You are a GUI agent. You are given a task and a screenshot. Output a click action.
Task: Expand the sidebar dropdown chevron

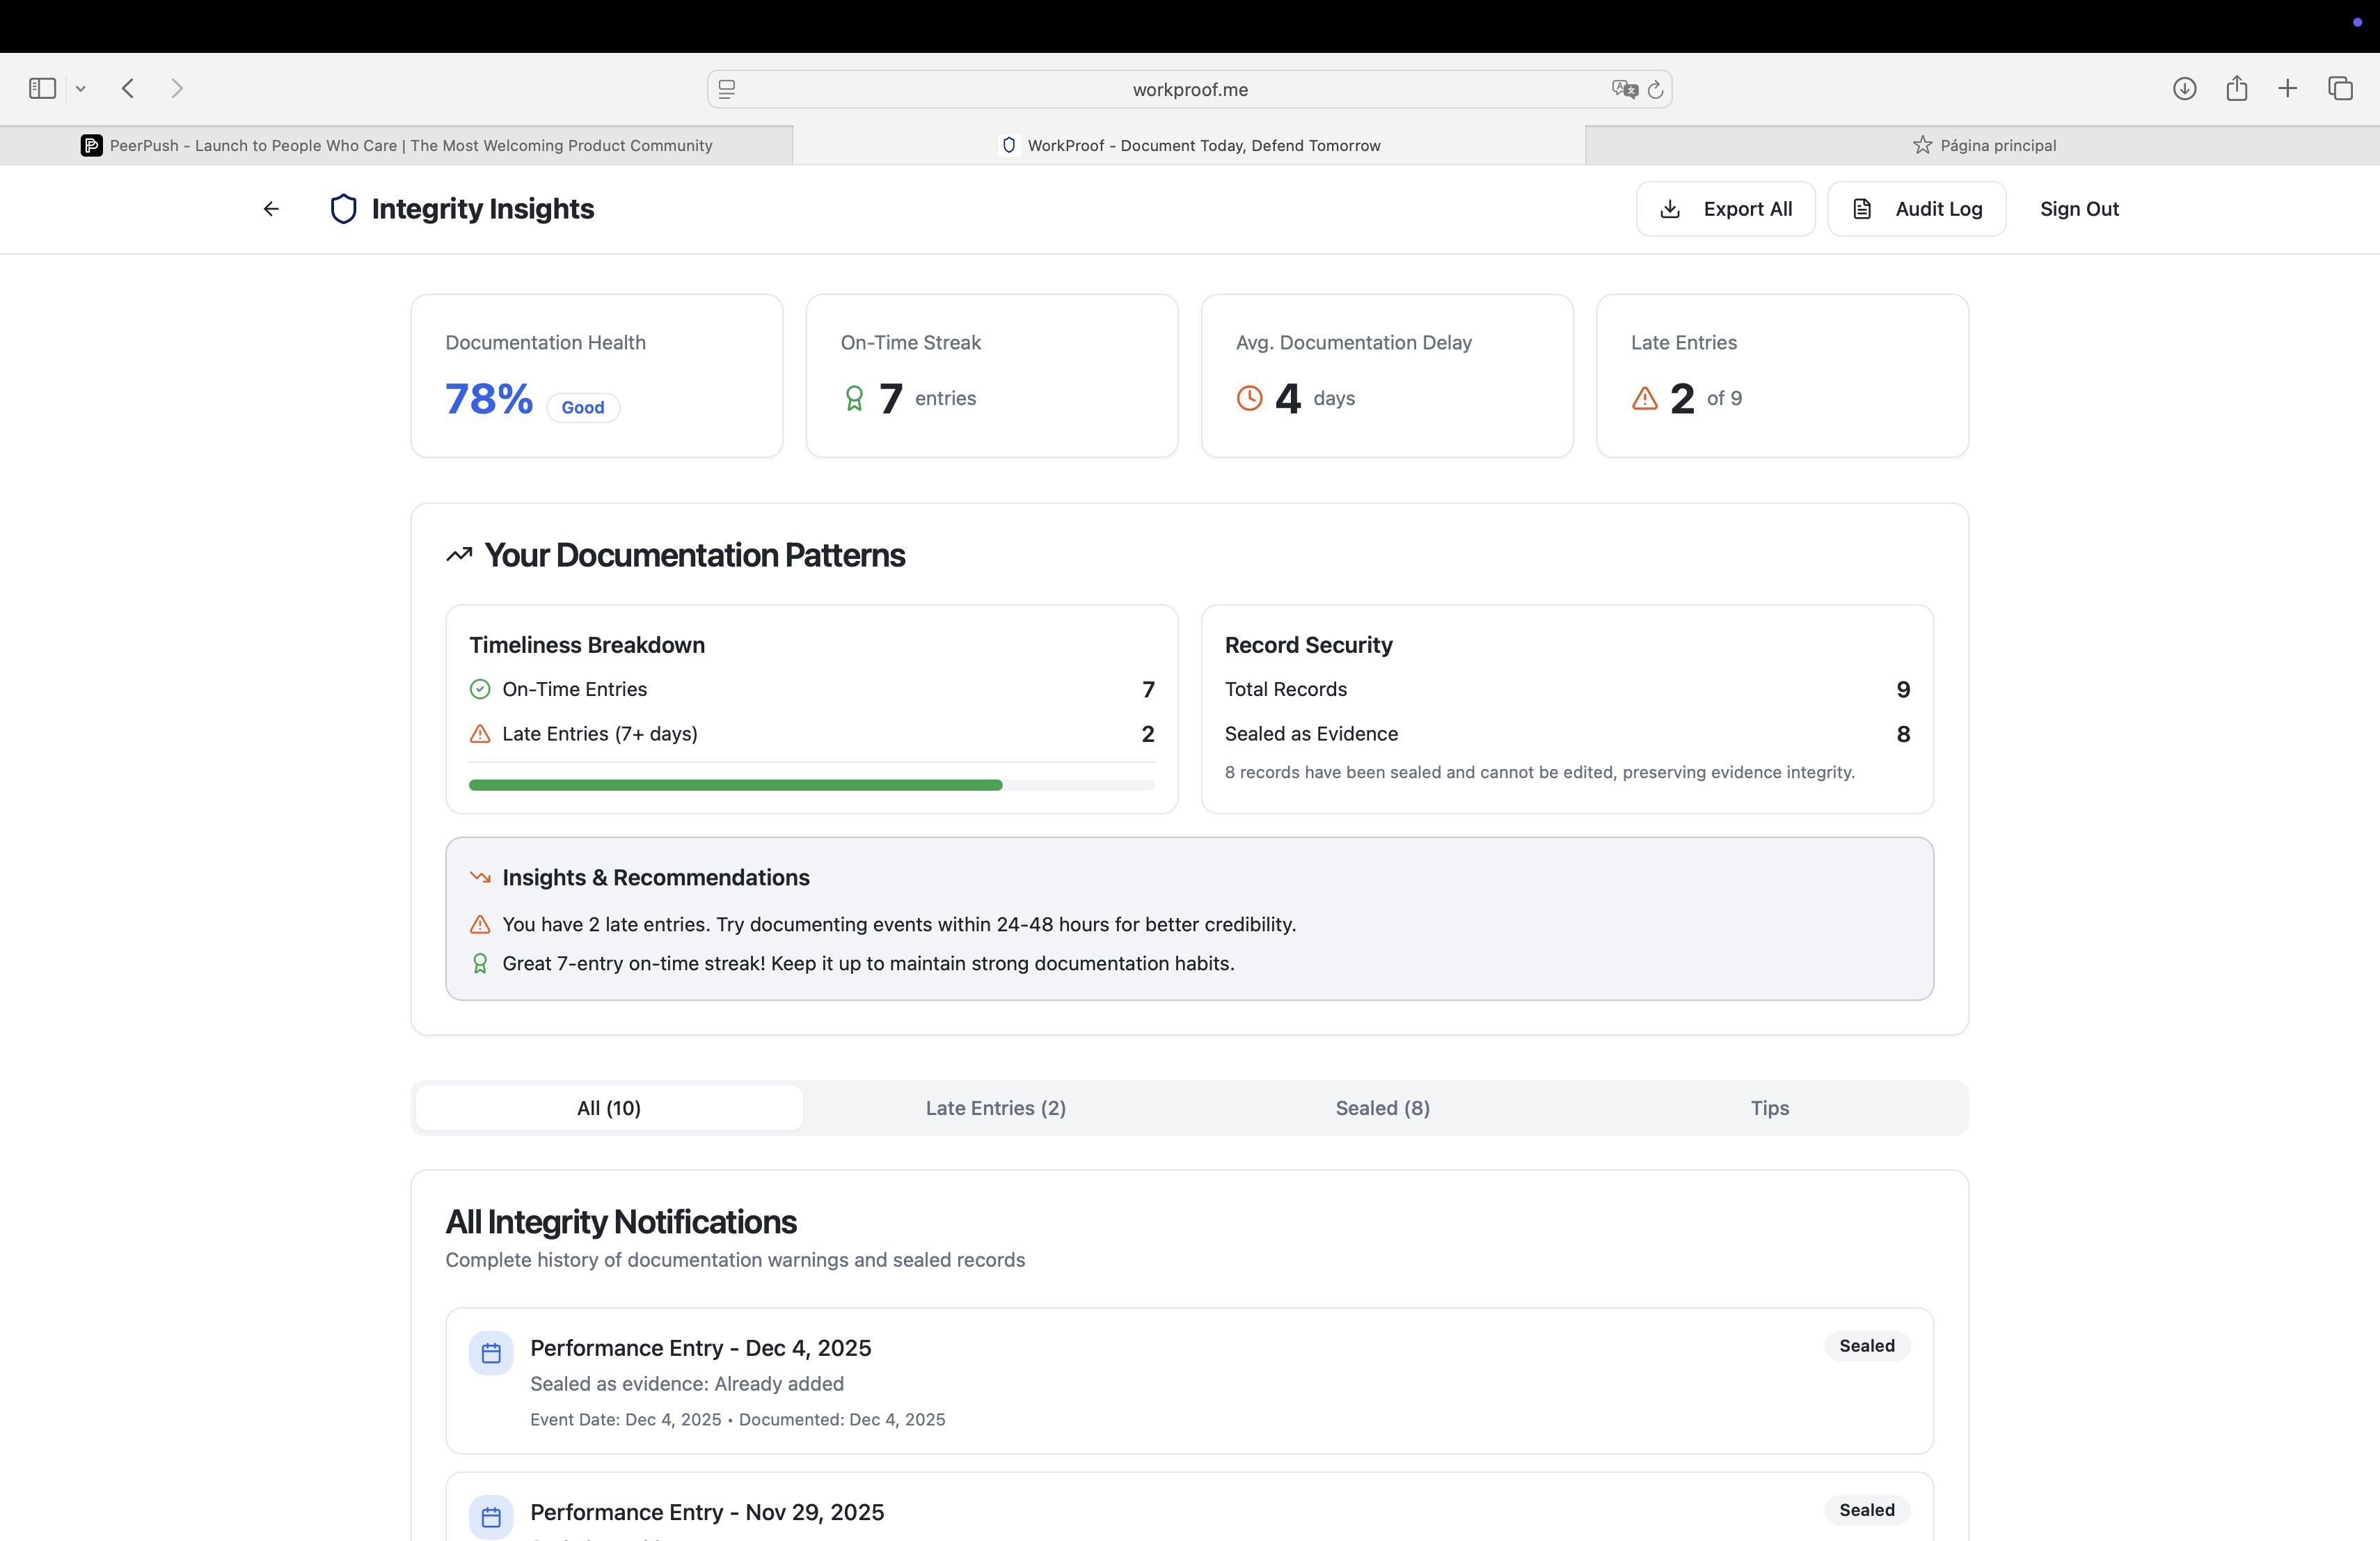pos(80,88)
